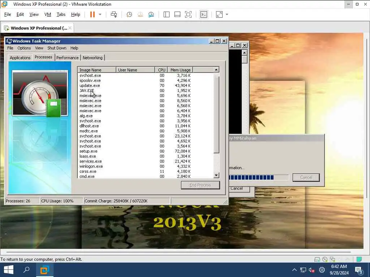Open the Windows Start button
The height and width of the screenshot is (277, 370).
(9, 270)
